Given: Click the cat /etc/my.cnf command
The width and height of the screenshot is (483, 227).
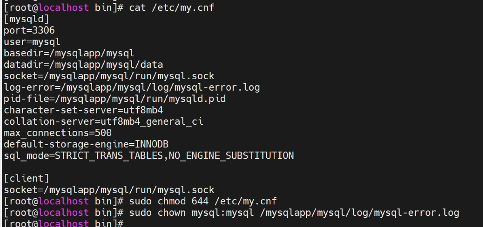Looking at the screenshot, I should pyautogui.click(x=172, y=7).
